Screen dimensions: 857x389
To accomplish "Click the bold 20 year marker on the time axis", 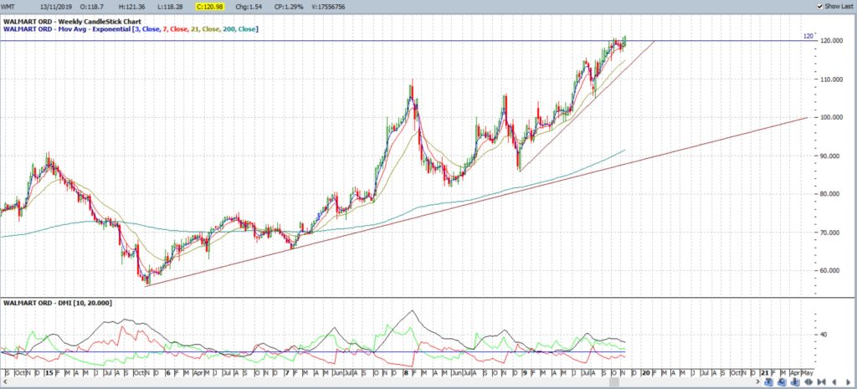I will 645,372.
